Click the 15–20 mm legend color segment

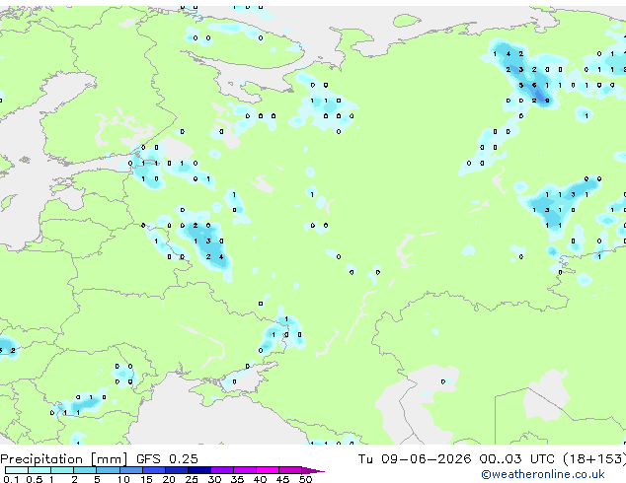[154, 470]
